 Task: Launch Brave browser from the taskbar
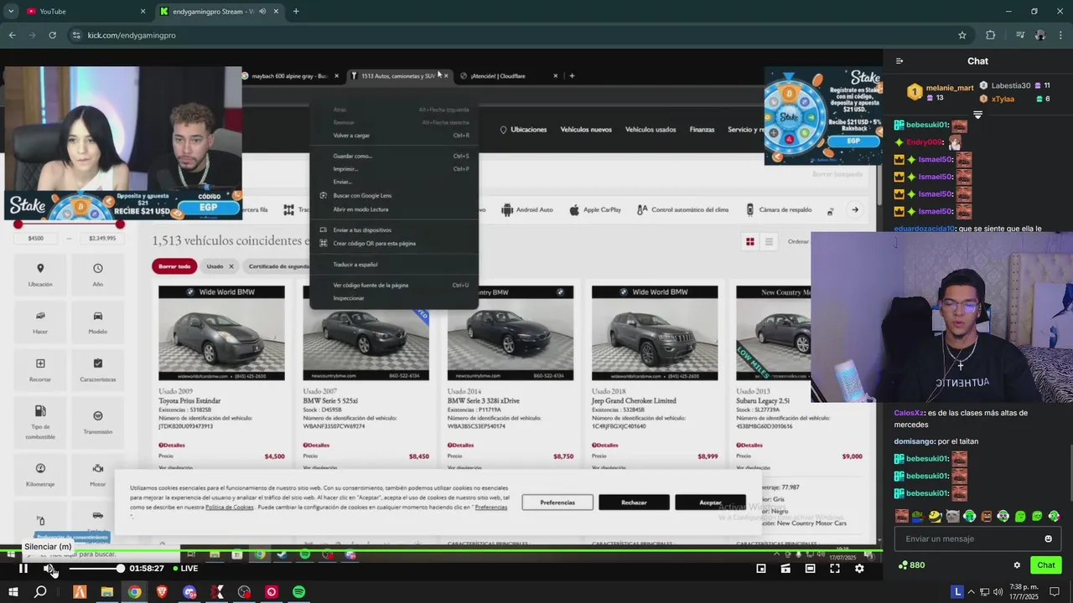coord(162,592)
